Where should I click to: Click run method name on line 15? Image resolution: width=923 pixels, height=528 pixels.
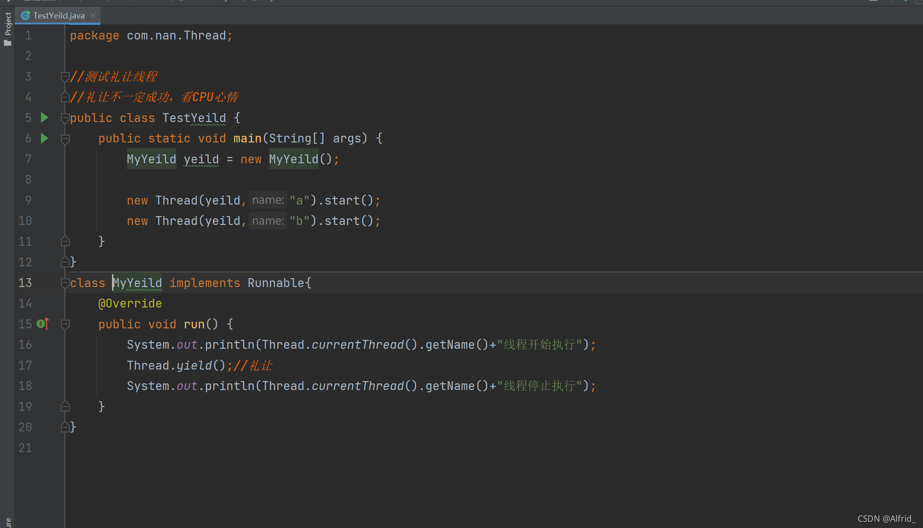194,324
